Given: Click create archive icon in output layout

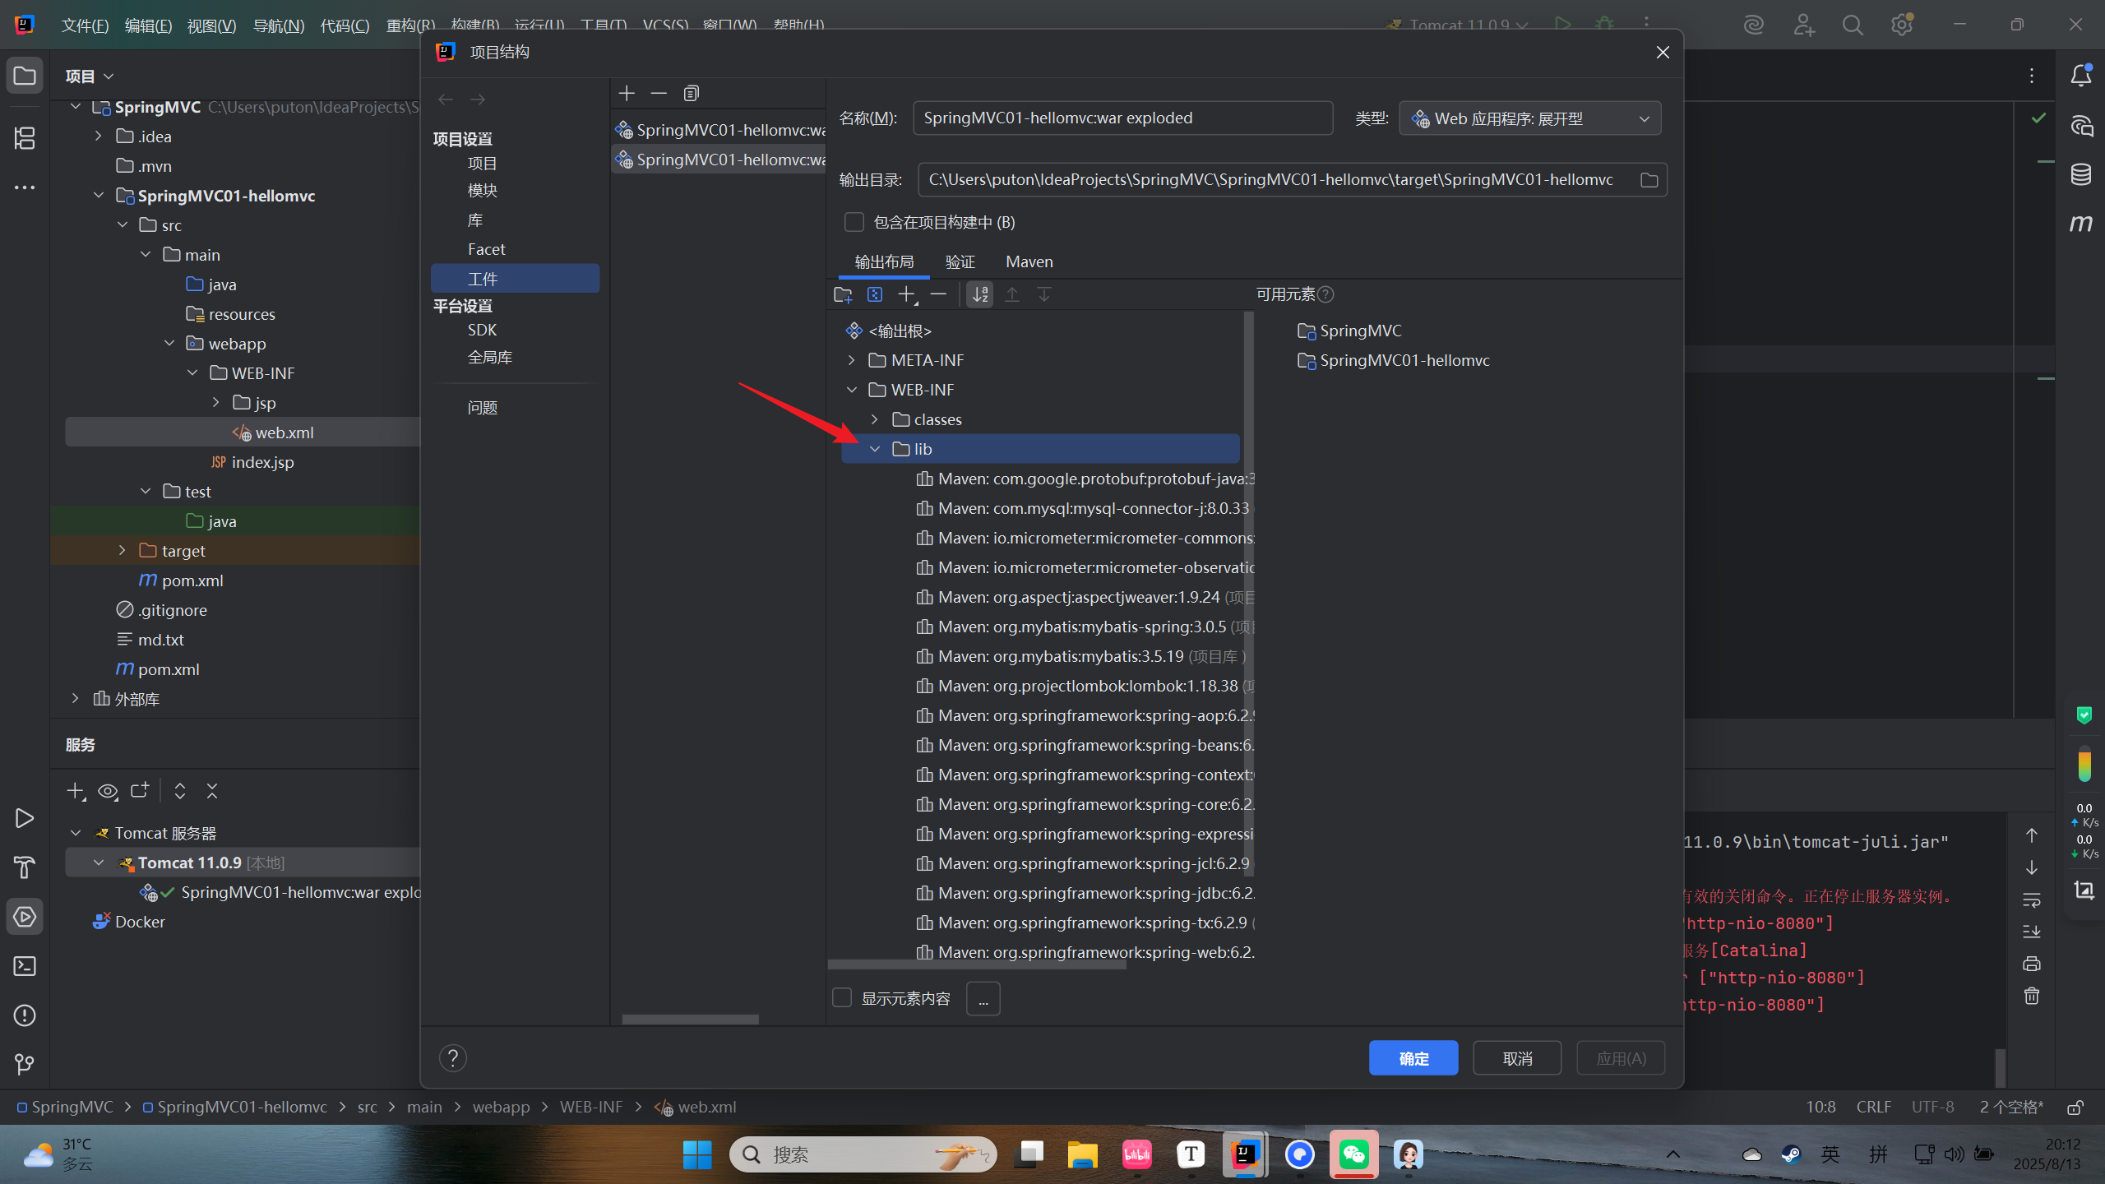Looking at the screenshot, I should click(875, 294).
